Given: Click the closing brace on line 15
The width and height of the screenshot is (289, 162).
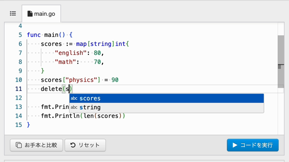Looking at the screenshot, I should pos(28,125).
